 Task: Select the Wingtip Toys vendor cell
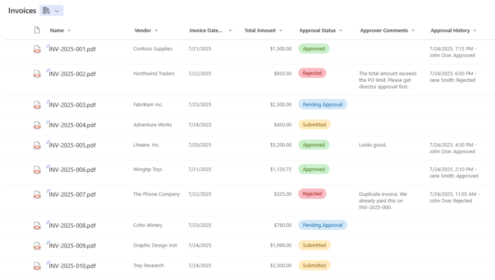[x=148, y=169]
